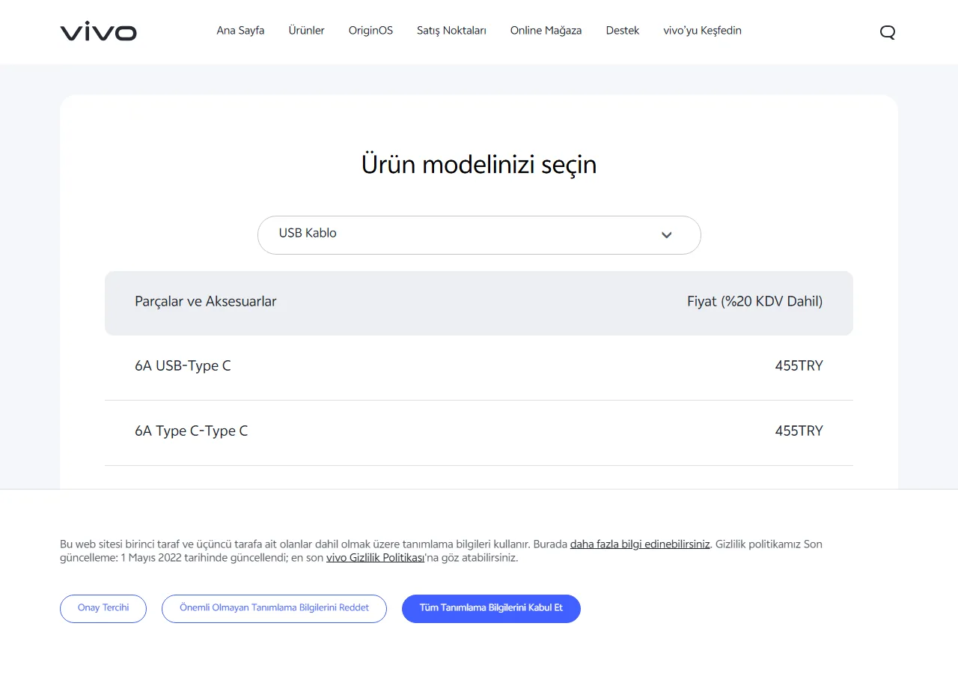Select OriginOS in navigation

click(x=370, y=31)
